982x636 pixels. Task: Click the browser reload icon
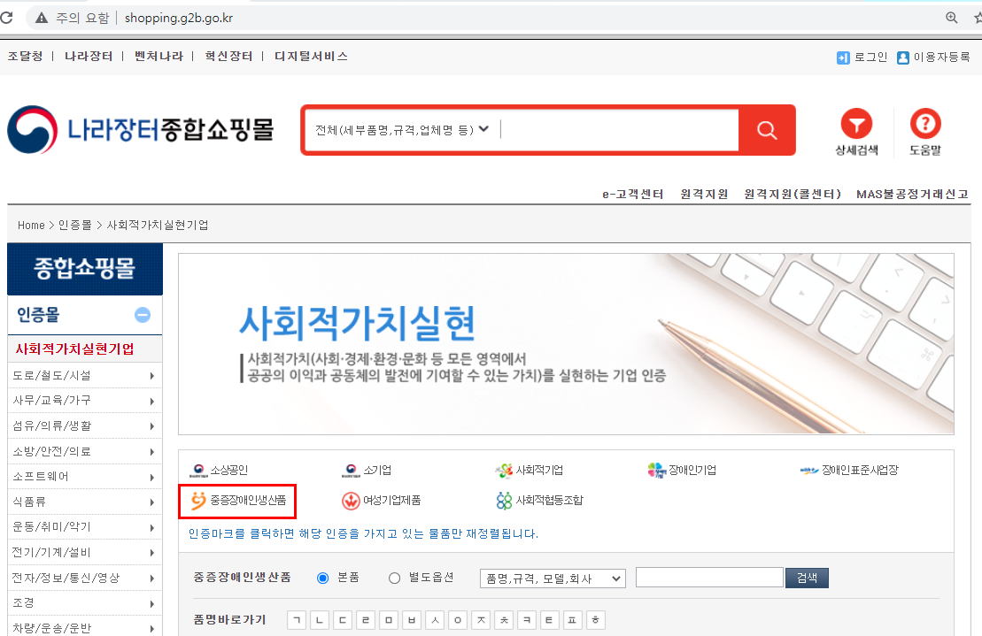[6, 18]
